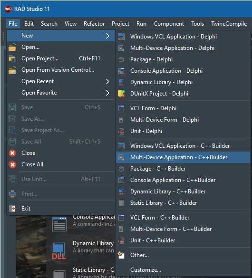Click the Package - C++Builder box icon
252x278 pixels.
(121, 169)
